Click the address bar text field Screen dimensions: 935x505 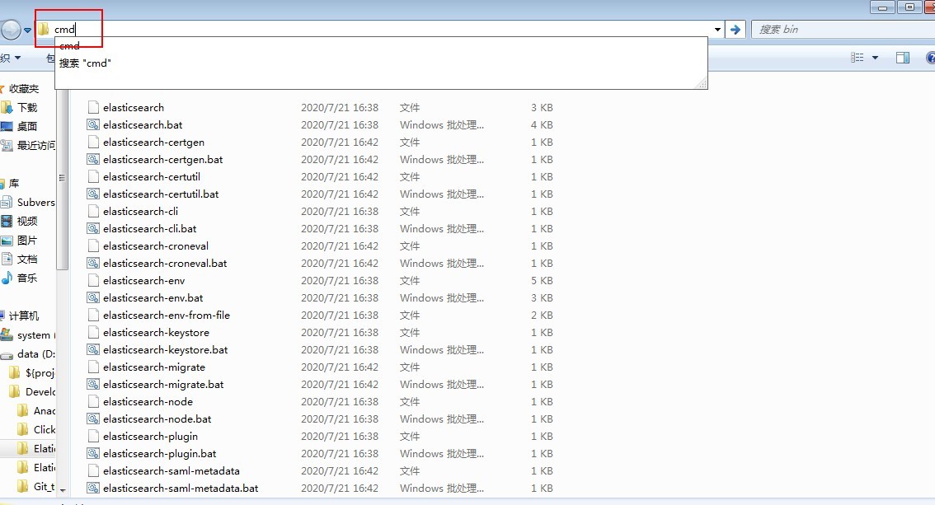coord(382,29)
